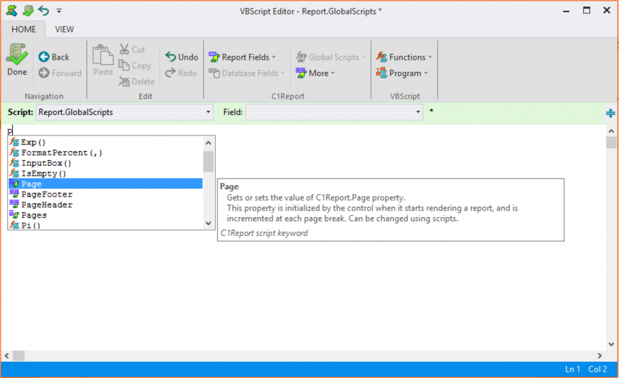Select PageHeader suggestion

pos(106,204)
